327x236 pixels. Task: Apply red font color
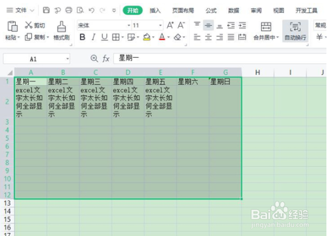[x=162, y=37]
